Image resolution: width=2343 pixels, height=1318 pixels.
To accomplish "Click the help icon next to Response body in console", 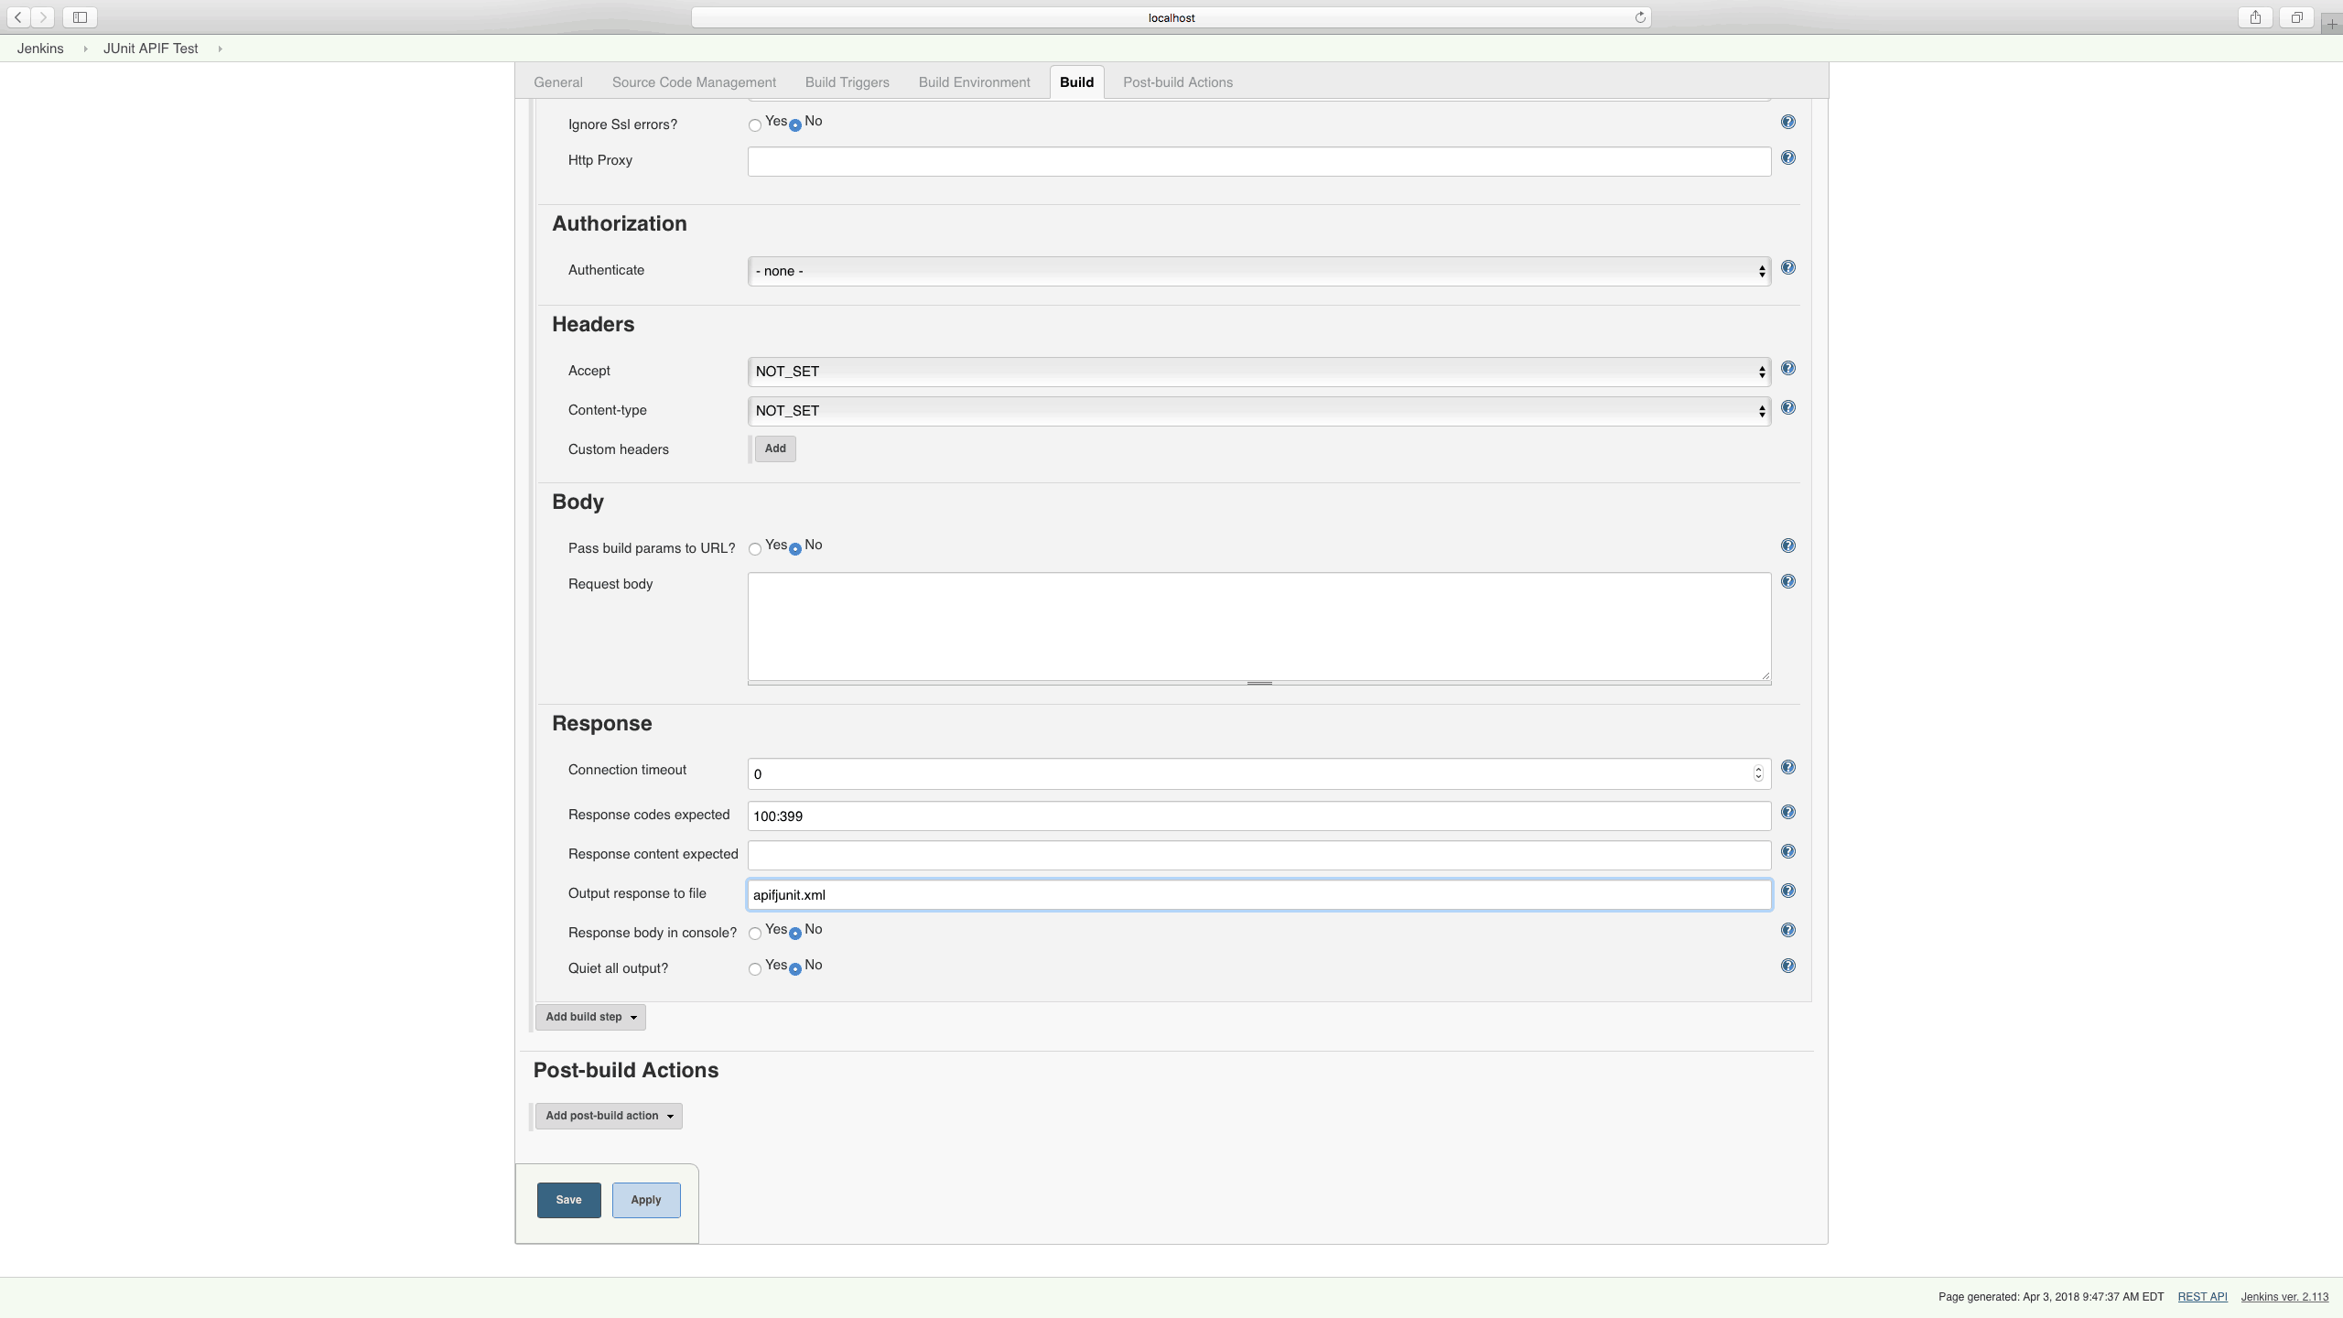I will (x=1787, y=929).
